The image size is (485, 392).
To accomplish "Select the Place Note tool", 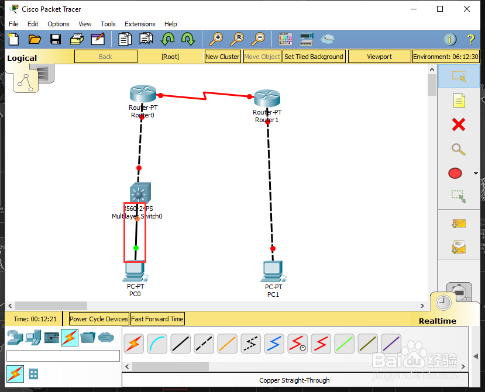I will (x=459, y=100).
